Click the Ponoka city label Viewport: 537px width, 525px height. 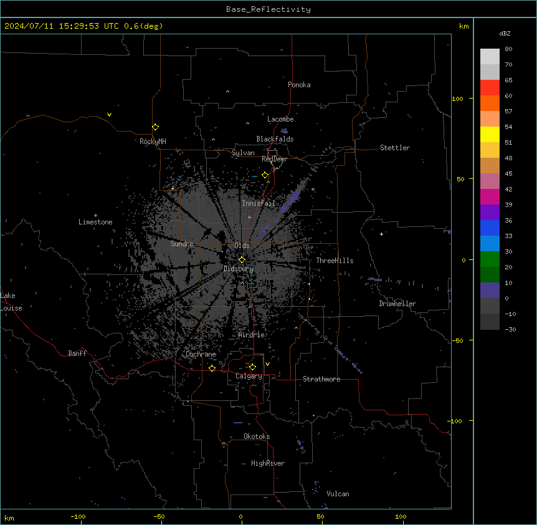pyautogui.click(x=299, y=85)
